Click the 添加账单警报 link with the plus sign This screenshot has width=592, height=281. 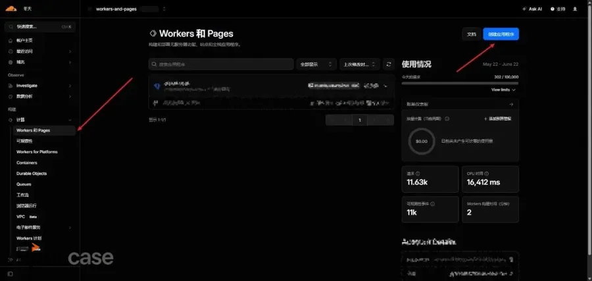click(498, 118)
